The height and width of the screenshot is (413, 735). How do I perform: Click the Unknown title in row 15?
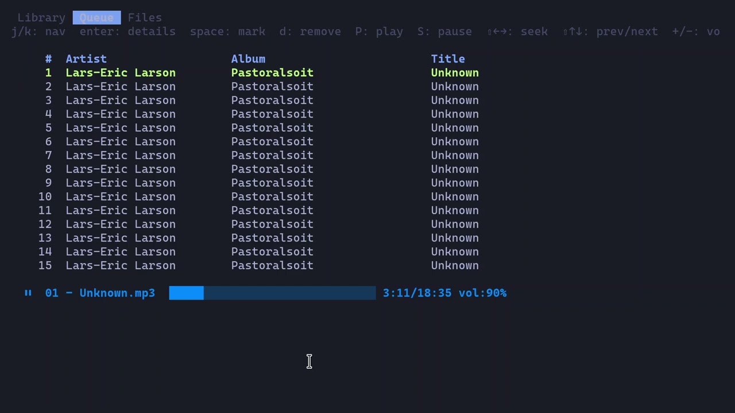click(x=455, y=266)
